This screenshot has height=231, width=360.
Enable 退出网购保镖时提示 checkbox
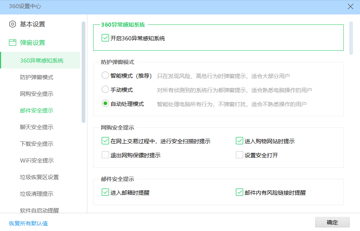105,155
